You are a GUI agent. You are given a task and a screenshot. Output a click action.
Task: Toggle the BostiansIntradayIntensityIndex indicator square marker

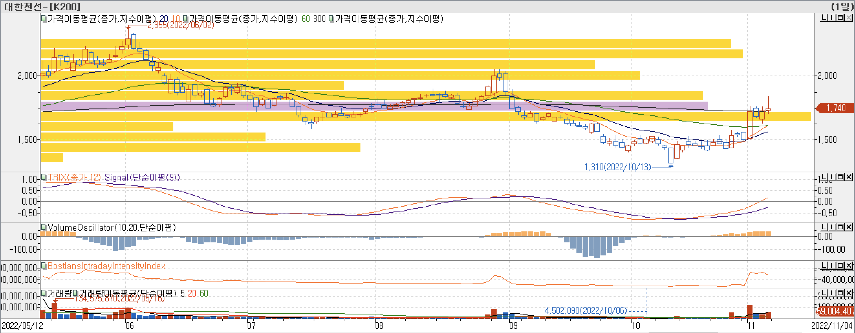coord(44,266)
